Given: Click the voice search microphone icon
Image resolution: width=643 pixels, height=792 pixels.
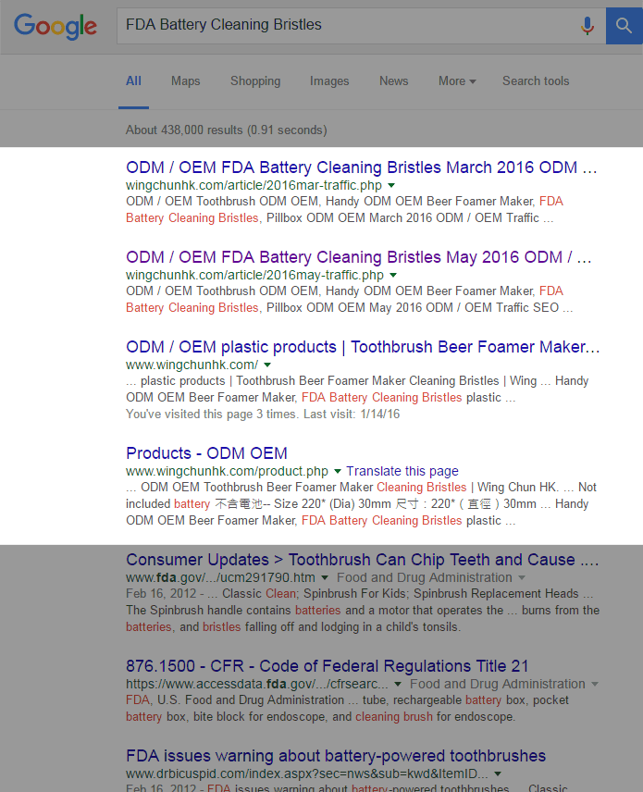Looking at the screenshot, I should coord(587,26).
